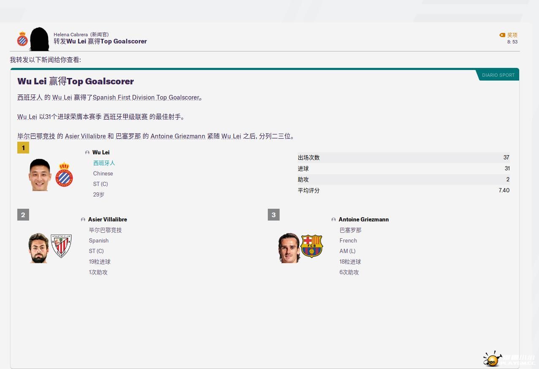Image resolution: width=539 pixels, height=369 pixels.
Task: Open Wu Lei's face portrait
Action: 40,175
